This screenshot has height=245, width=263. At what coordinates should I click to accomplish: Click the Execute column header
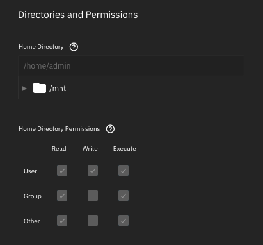pyautogui.click(x=125, y=149)
